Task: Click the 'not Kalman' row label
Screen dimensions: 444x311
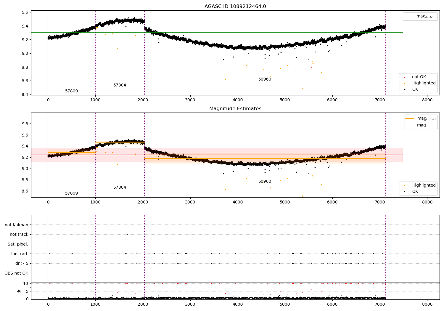Action: pyautogui.click(x=17, y=225)
